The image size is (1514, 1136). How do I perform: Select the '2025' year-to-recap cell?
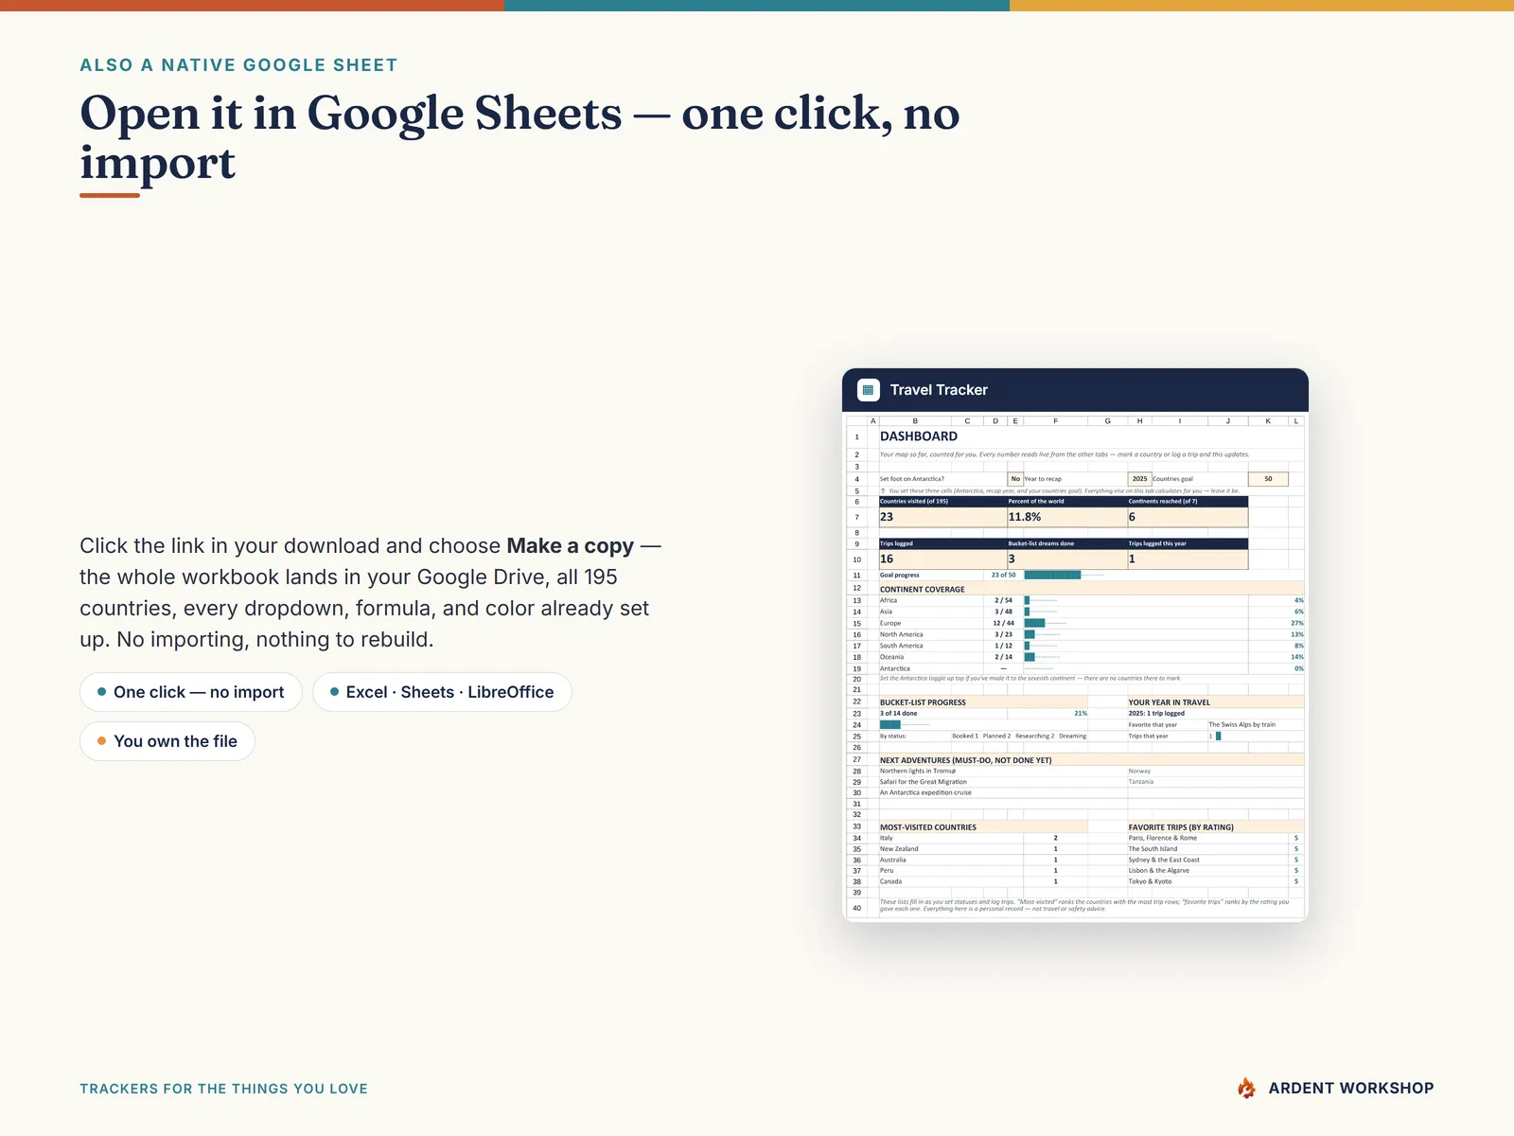coord(1139,479)
